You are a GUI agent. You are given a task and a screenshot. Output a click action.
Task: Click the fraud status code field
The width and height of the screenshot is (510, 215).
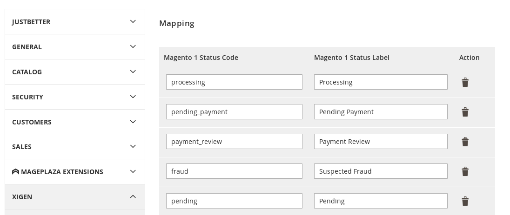(x=234, y=171)
